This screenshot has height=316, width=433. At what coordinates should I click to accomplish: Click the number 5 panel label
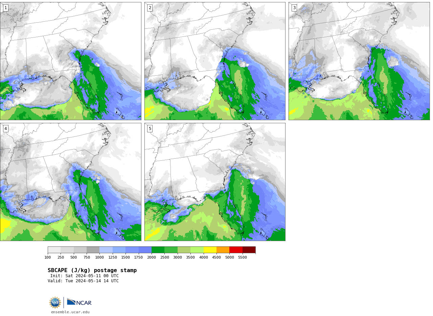(x=150, y=129)
